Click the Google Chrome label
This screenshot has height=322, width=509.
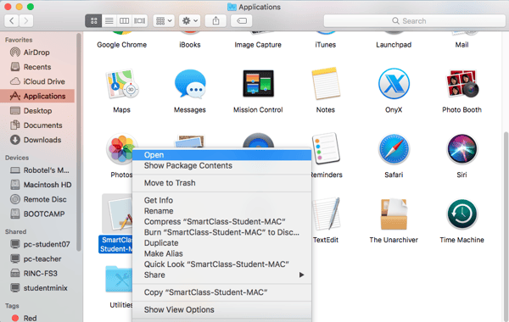tap(121, 45)
